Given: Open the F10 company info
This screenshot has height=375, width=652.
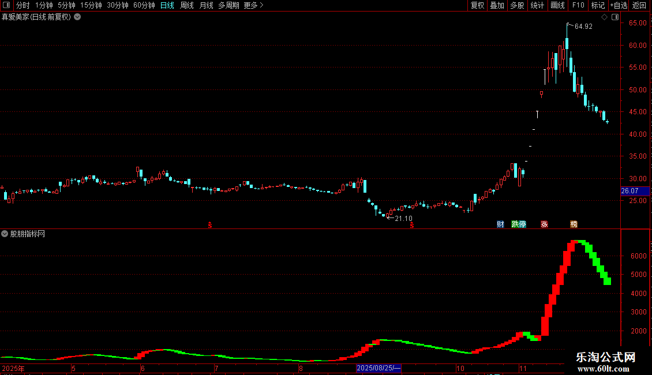Looking at the screenshot, I should (x=578, y=5).
